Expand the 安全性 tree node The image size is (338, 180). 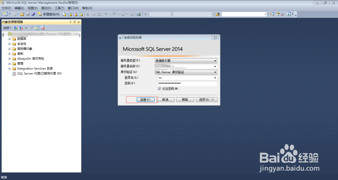point(9,44)
